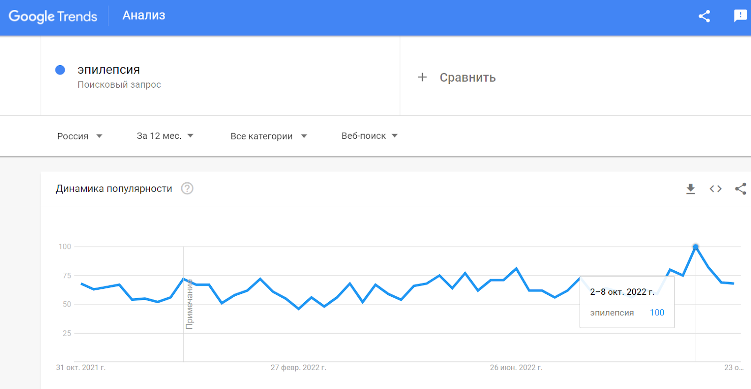
Task: Download the chart data as CSV
Action: pos(690,189)
